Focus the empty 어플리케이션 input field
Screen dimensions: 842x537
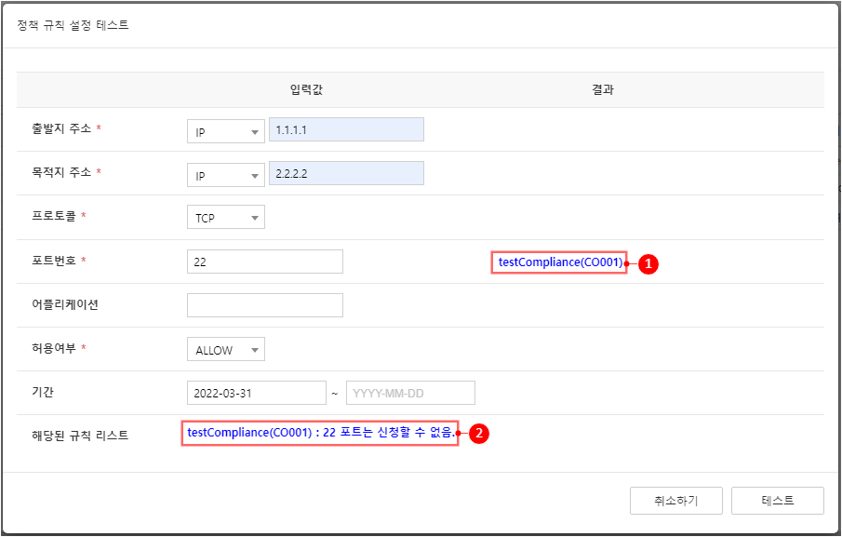pos(265,305)
